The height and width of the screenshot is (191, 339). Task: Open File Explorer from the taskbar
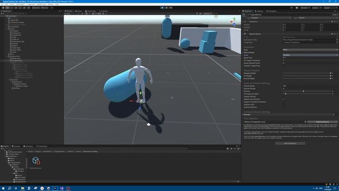22,188
